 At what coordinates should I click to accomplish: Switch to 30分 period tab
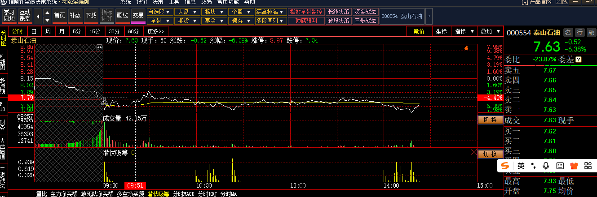[114, 31]
